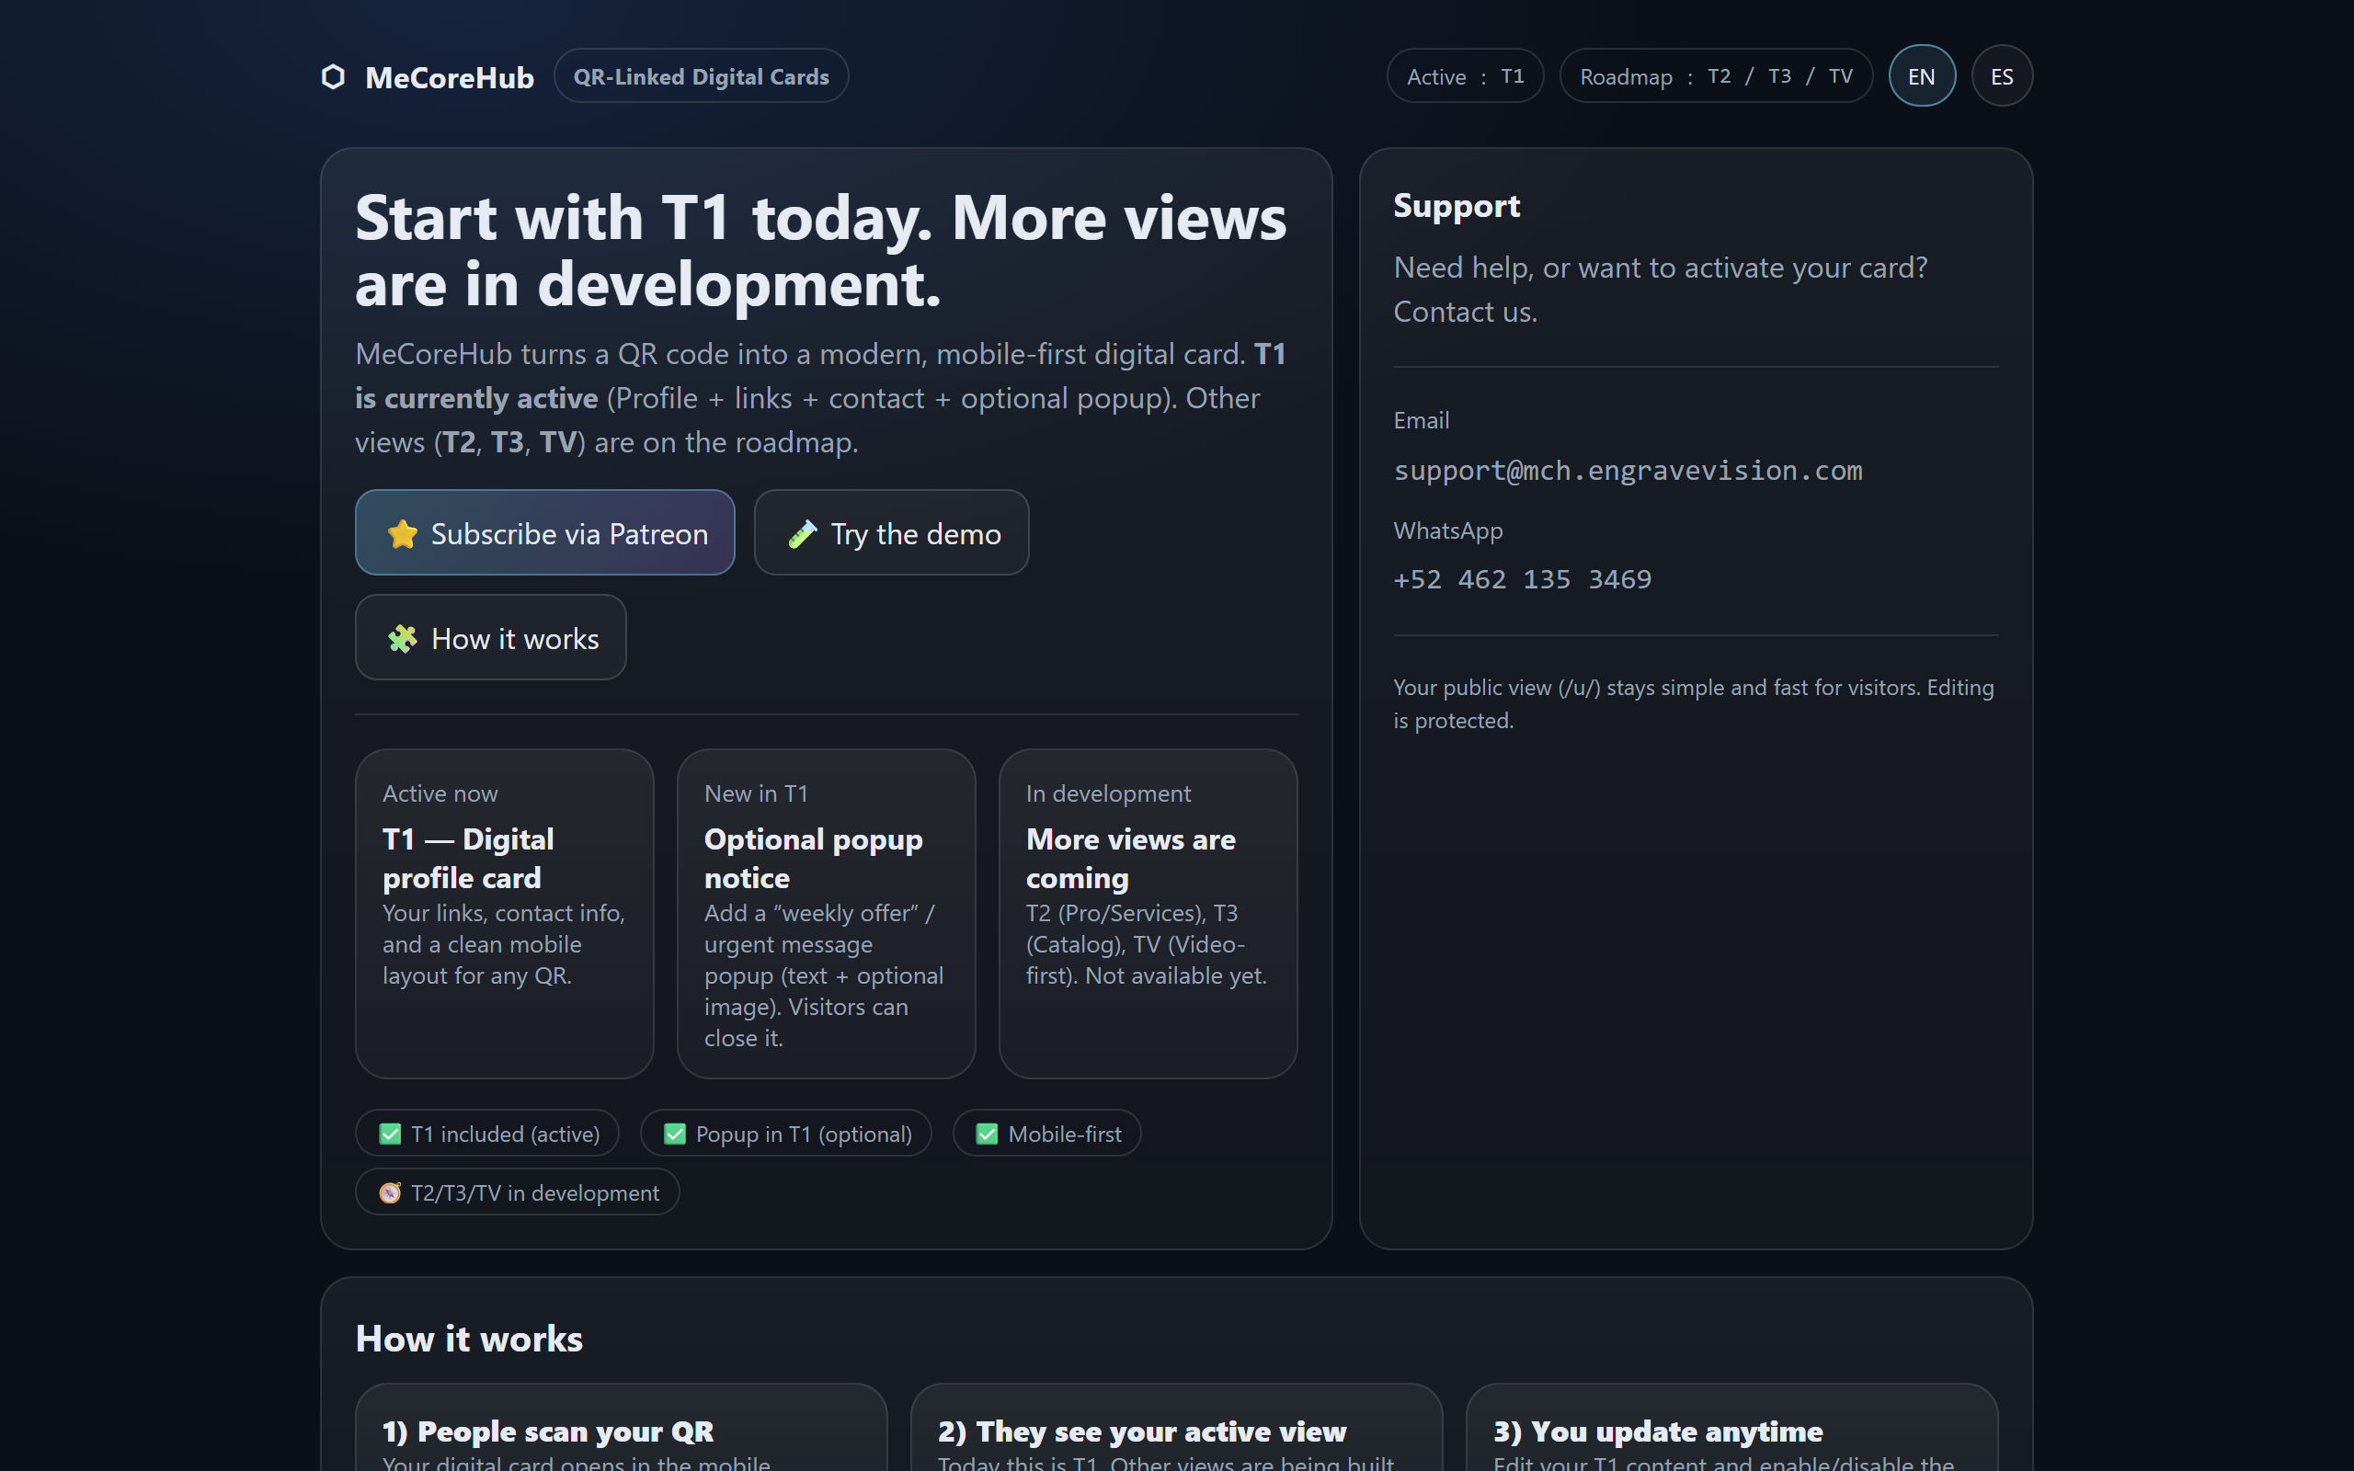Click the Active now label
This screenshot has height=1471, width=2354.
click(x=440, y=793)
